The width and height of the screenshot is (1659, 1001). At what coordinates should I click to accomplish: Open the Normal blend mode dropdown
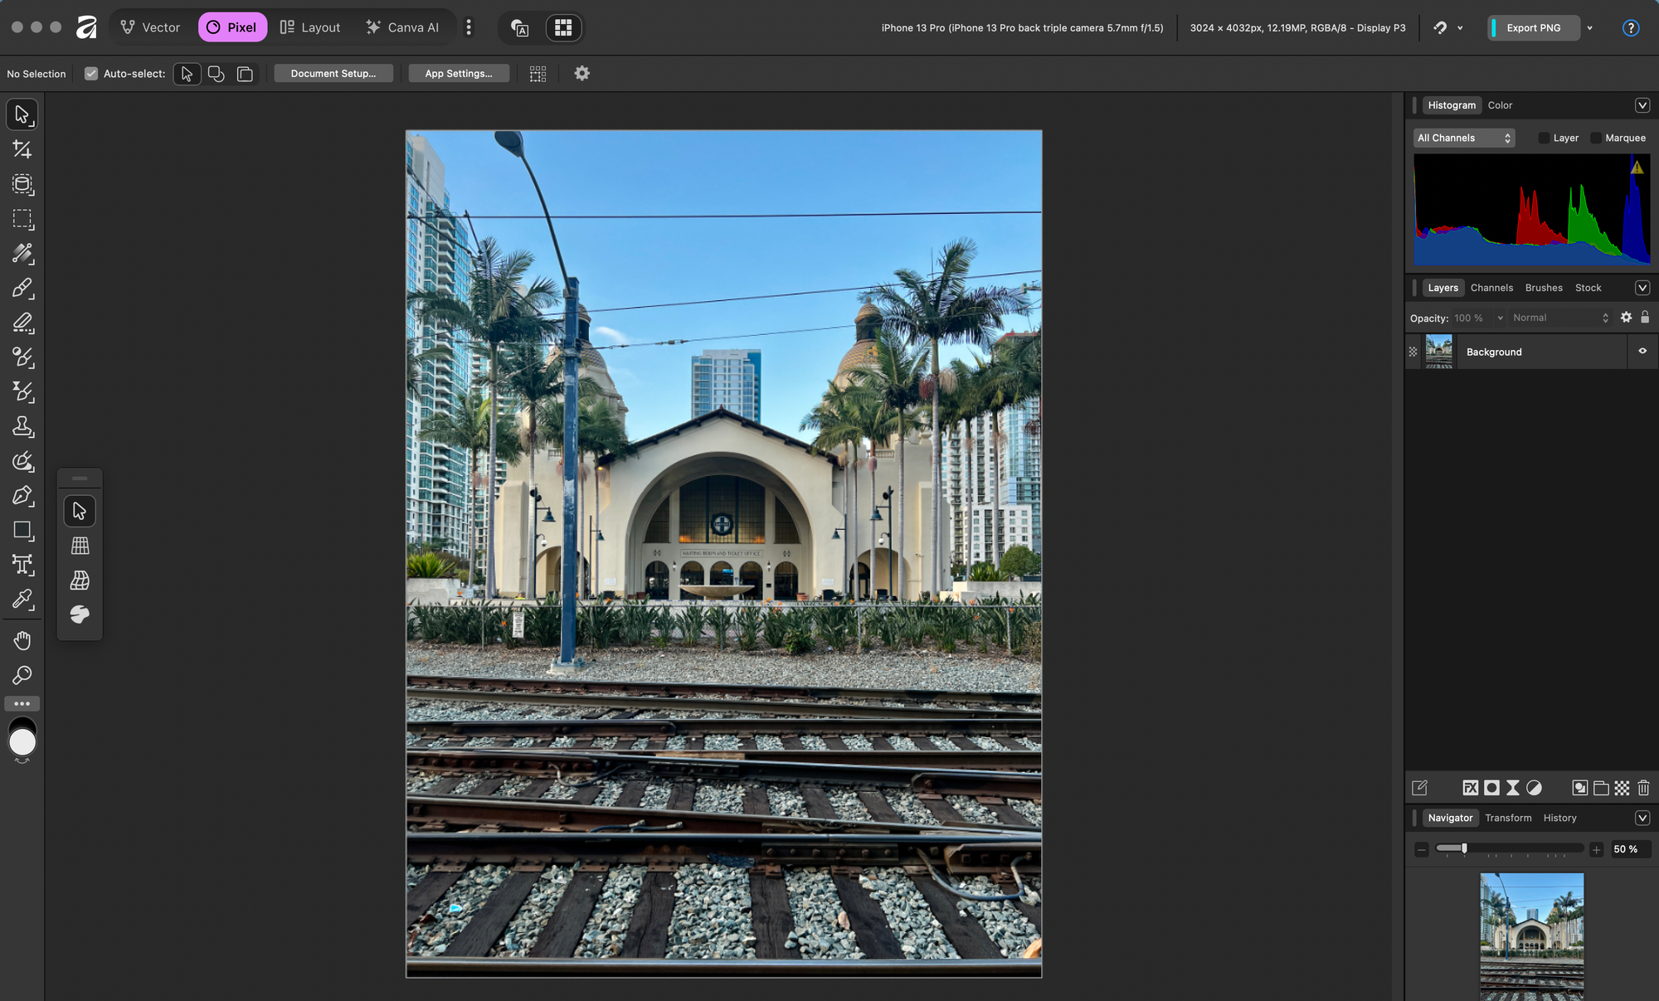click(1559, 318)
